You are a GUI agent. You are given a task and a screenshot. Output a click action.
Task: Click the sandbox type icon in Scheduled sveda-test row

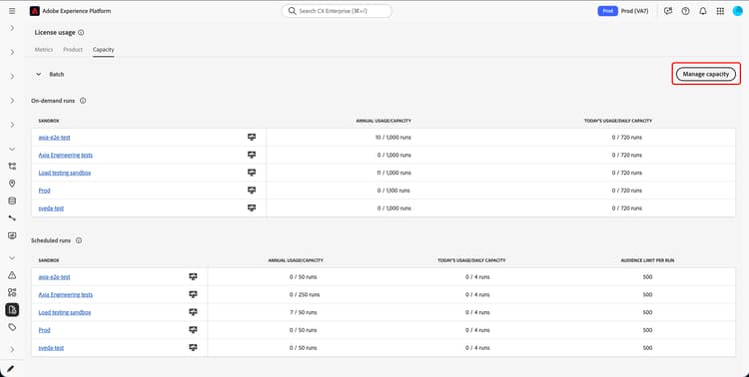click(193, 347)
